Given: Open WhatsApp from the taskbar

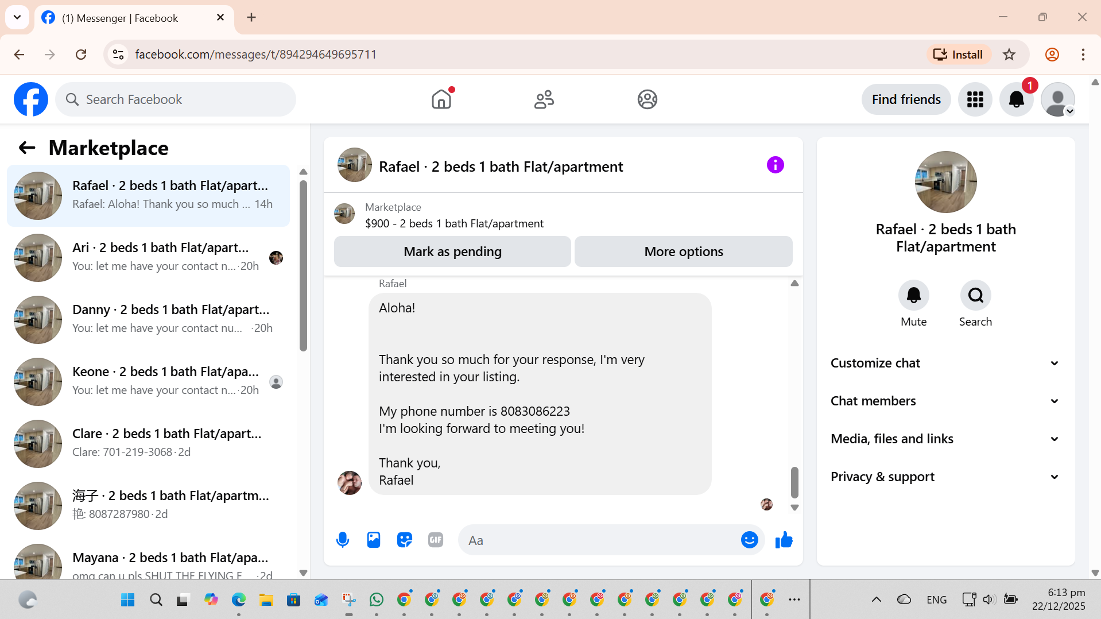Looking at the screenshot, I should [377, 599].
